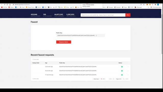Expand hidden bookmarks overflow arrow
Image resolution: width=163 pixels, height=92 pixels.
(x=148, y=7)
